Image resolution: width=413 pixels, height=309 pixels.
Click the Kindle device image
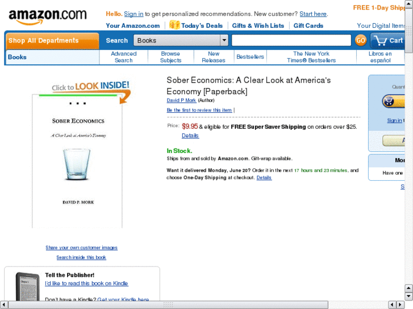(x=28, y=287)
